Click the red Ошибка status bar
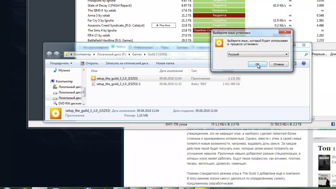 pyautogui.click(x=202, y=30)
